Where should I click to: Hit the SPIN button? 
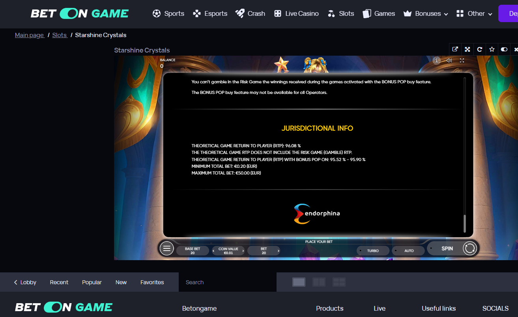click(447, 248)
